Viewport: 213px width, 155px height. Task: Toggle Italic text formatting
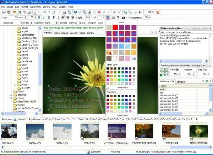pos(44,17)
